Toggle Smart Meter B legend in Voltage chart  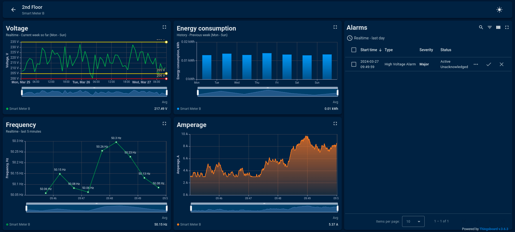[18, 109]
